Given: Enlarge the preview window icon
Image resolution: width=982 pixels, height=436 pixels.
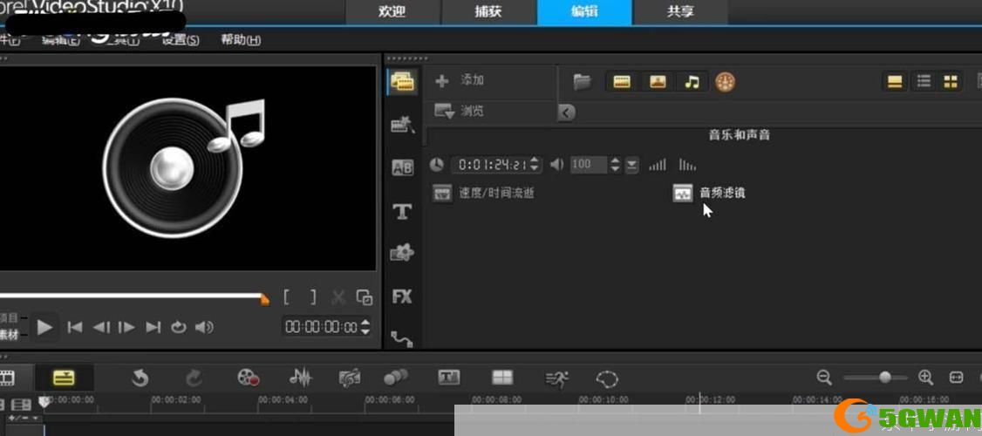Looking at the screenshot, I should tap(364, 297).
